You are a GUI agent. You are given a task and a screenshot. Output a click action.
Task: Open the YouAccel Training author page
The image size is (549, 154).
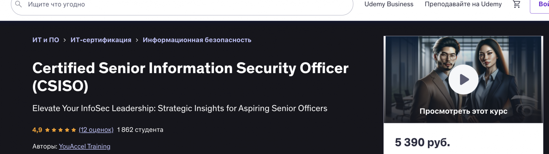coord(85,146)
